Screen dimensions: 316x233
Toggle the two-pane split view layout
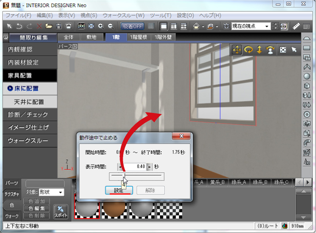point(174,26)
